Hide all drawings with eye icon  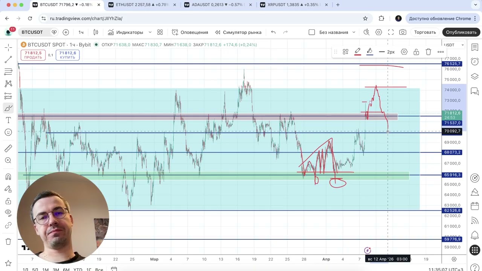point(8,213)
